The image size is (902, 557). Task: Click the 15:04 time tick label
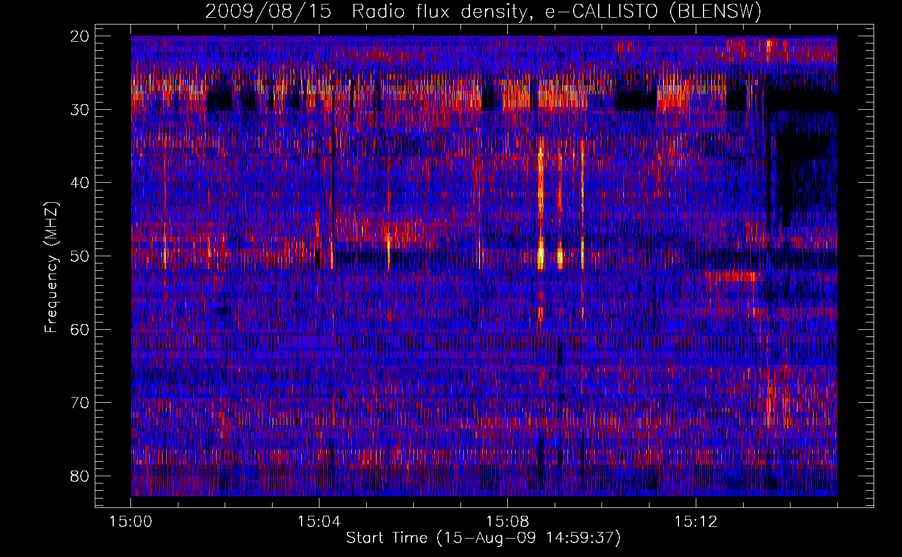tap(319, 522)
